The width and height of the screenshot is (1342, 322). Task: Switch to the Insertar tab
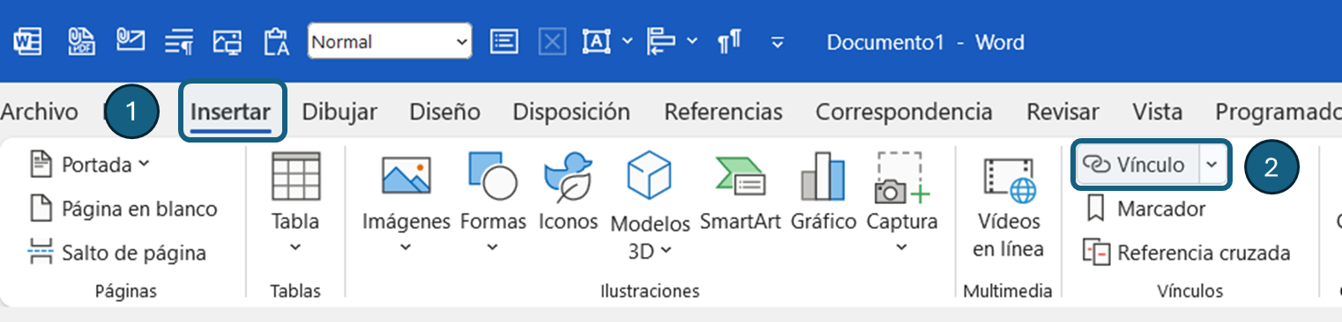231,112
